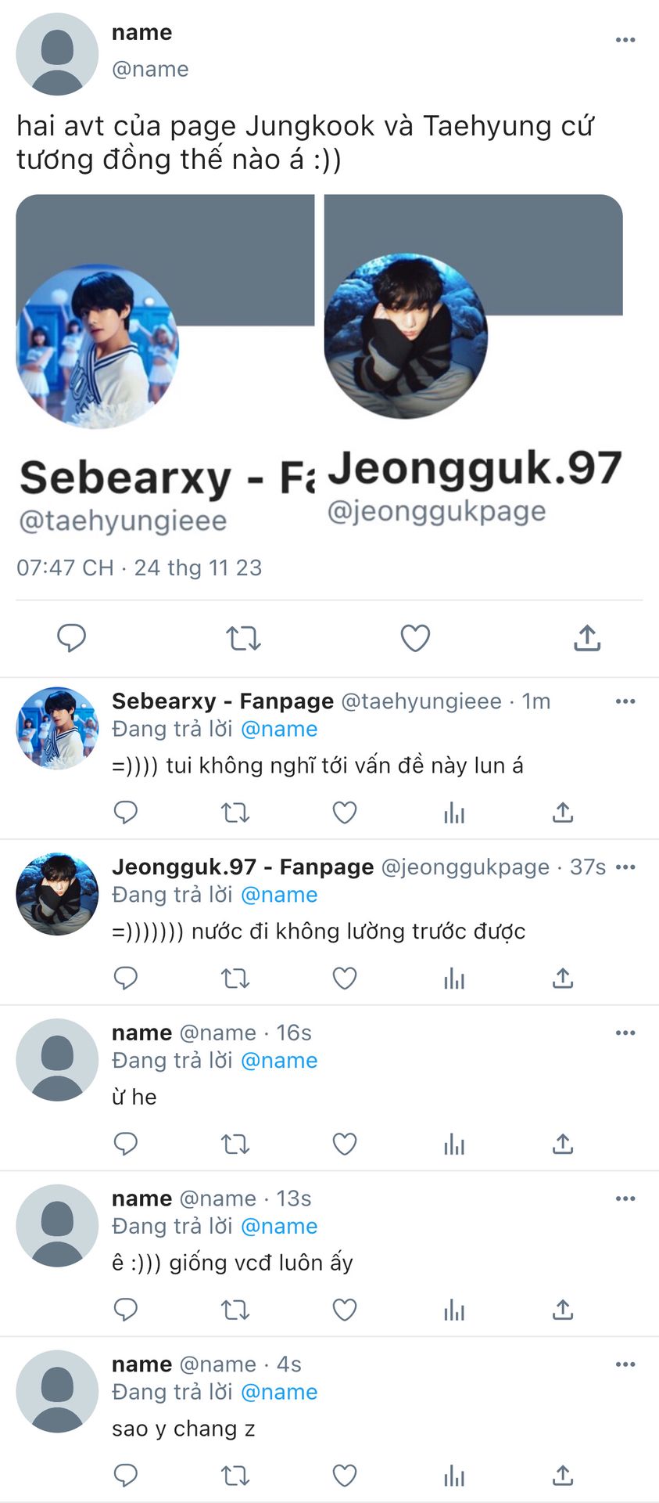Viewport: 659px width, 1503px height.
Task: Retweet the main post by name
Action: 243,639
